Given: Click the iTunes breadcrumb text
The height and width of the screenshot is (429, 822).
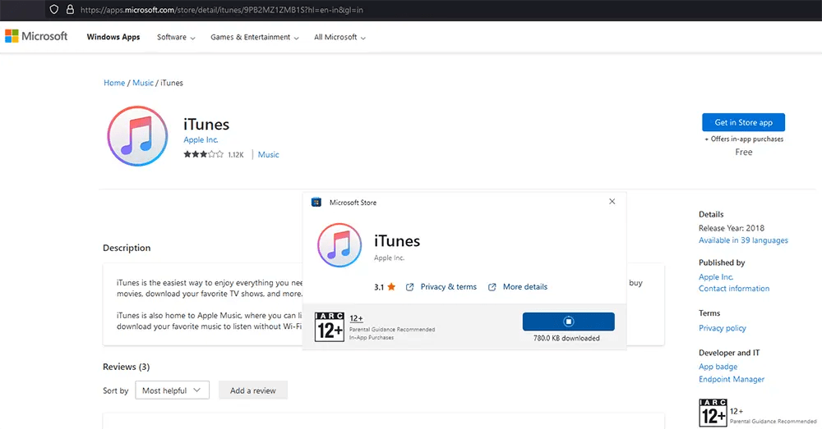Looking at the screenshot, I should [x=172, y=83].
